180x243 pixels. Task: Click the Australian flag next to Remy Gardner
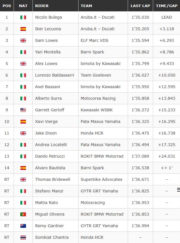[x=23, y=226]
